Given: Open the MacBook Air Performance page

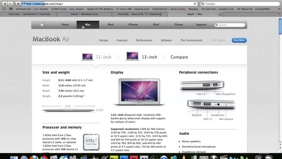Looking at the screenshot, I should click(x=144, y=40).
